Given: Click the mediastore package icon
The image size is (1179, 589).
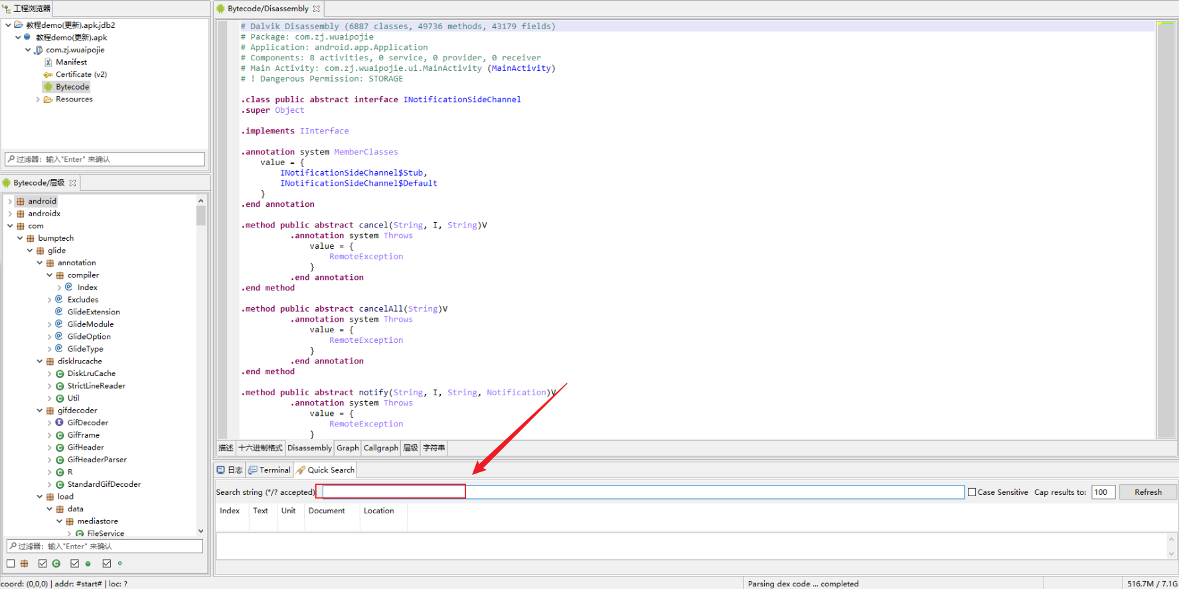Looking at the screenshot, I should click(70, 521).
